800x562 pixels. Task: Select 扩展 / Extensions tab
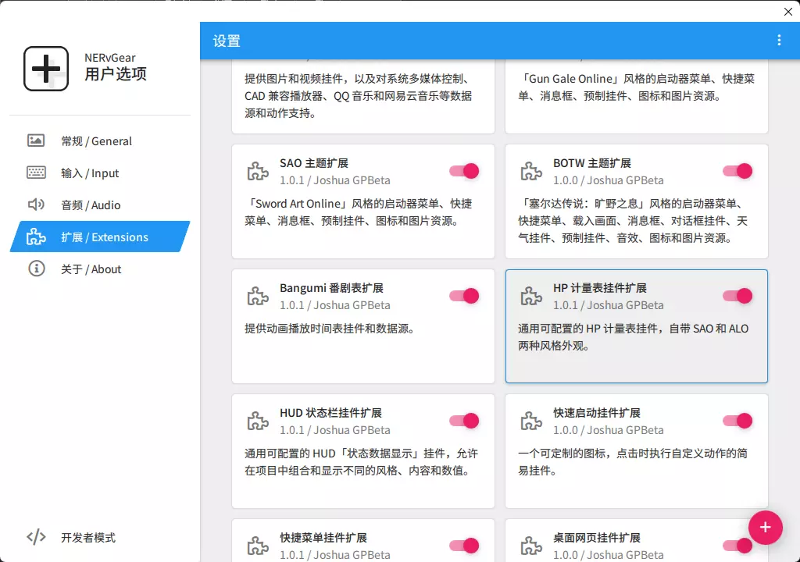[100, 237]
